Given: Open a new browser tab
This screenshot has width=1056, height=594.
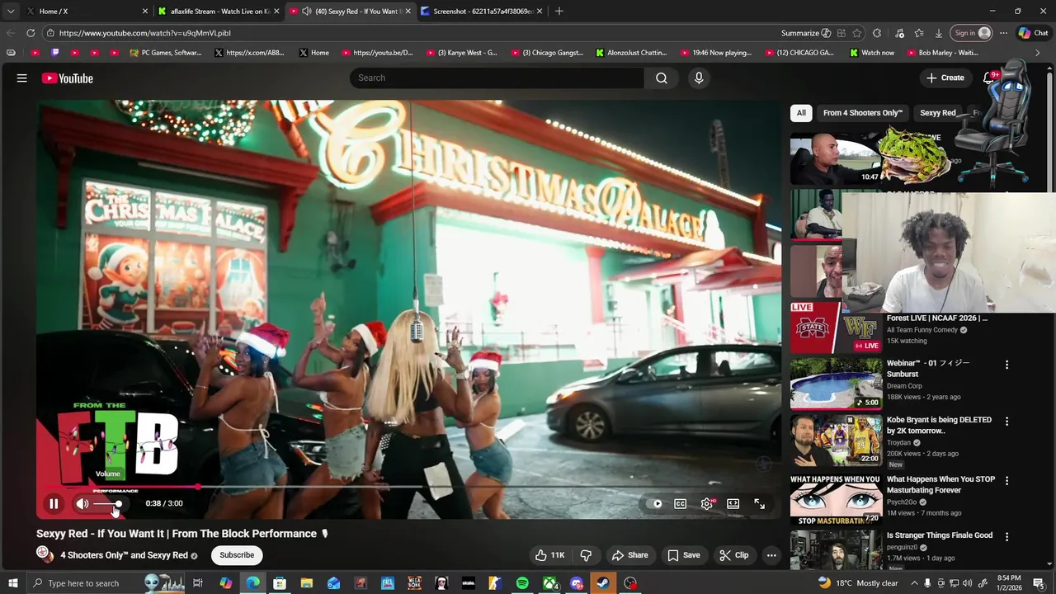Looking at the screenshot, I should point(559,12).
